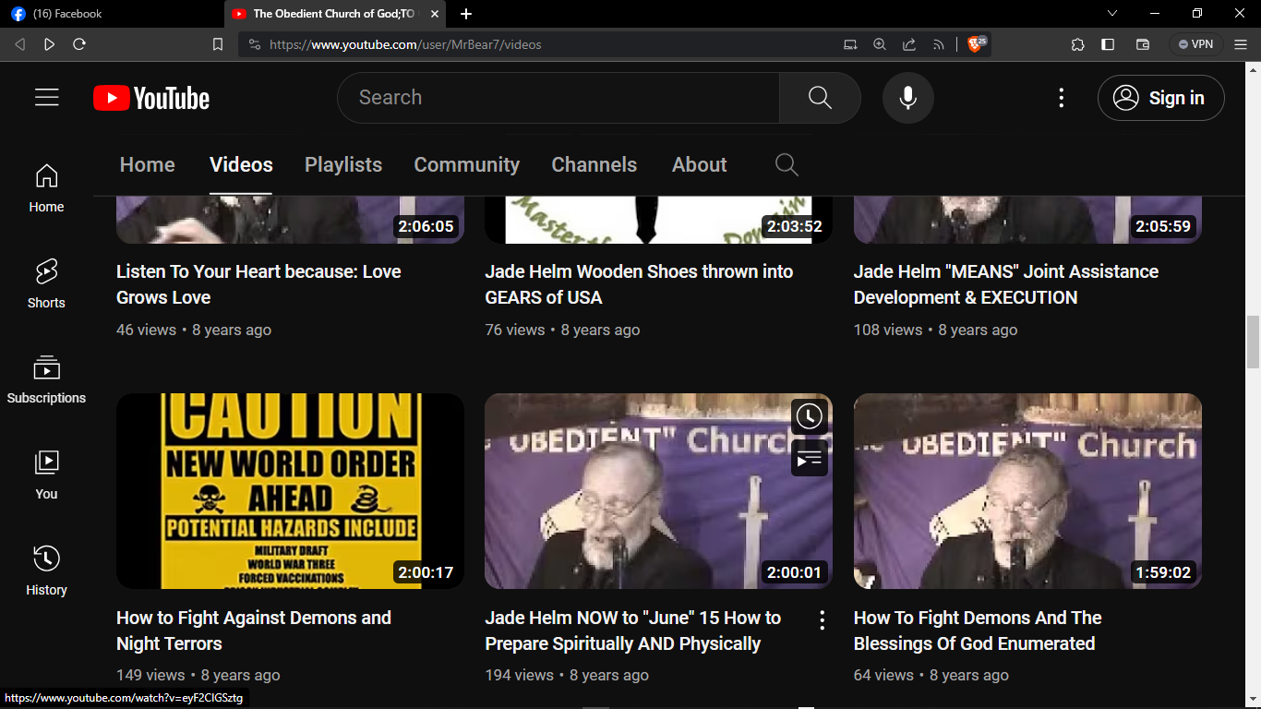1261x709 pixels.
Task: Open browser main menu hamburger
Action: [1241, 44]
